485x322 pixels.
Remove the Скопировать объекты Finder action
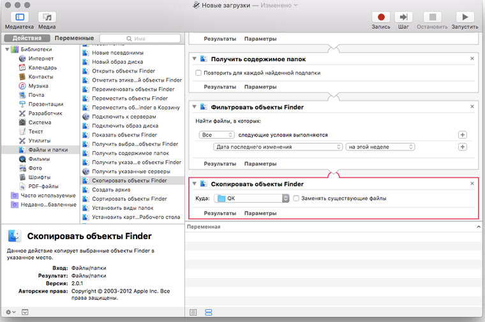472,184
